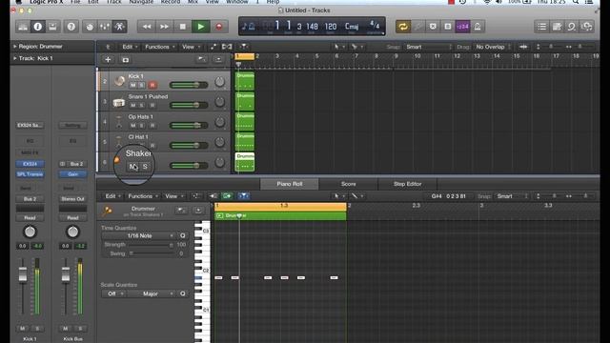Open Piano Roll Functions menu
Viewport: 610px width, 343px height.
click(x=143, y=196)
